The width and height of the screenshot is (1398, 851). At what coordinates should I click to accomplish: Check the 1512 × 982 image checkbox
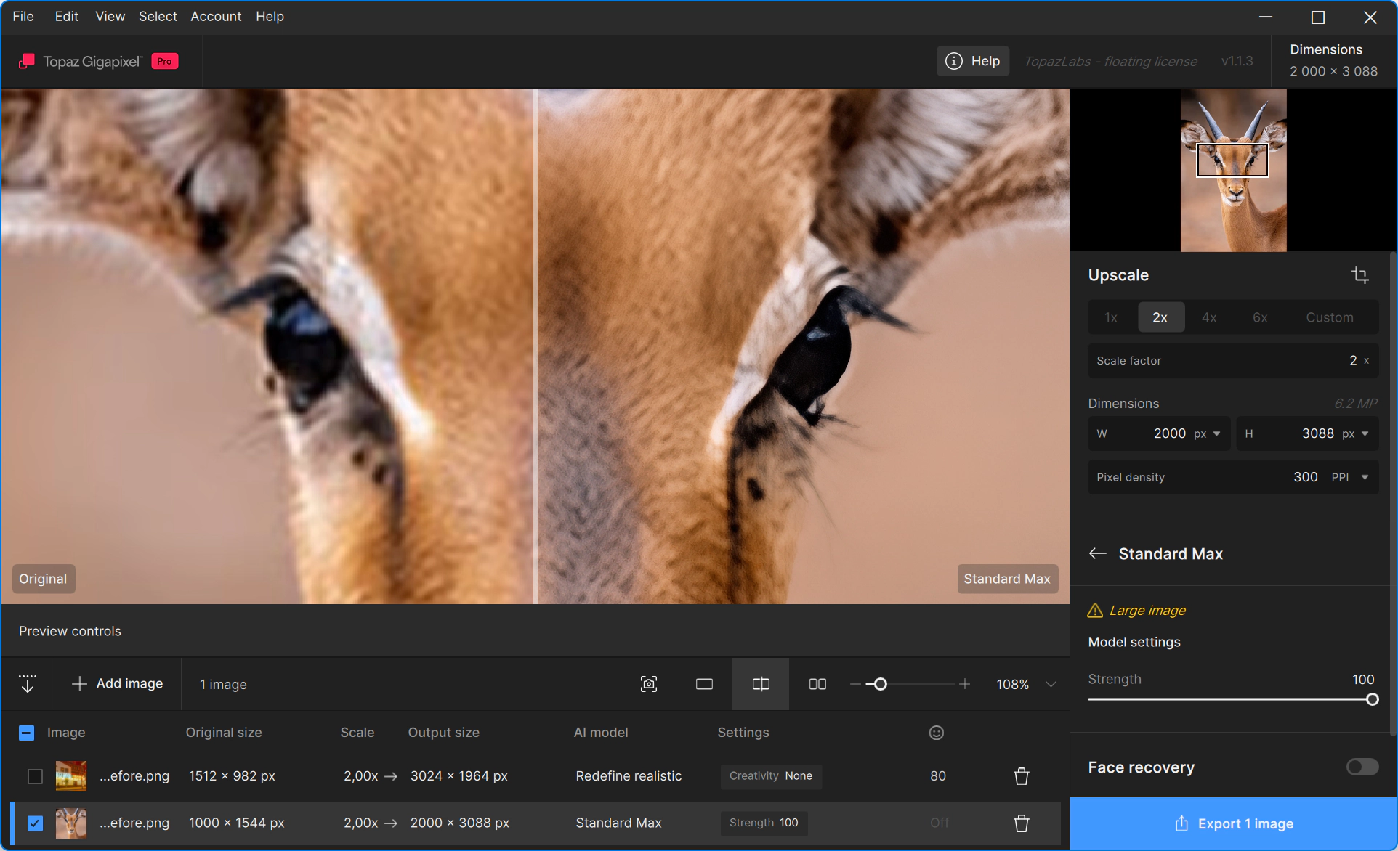(x=35, y=776)
